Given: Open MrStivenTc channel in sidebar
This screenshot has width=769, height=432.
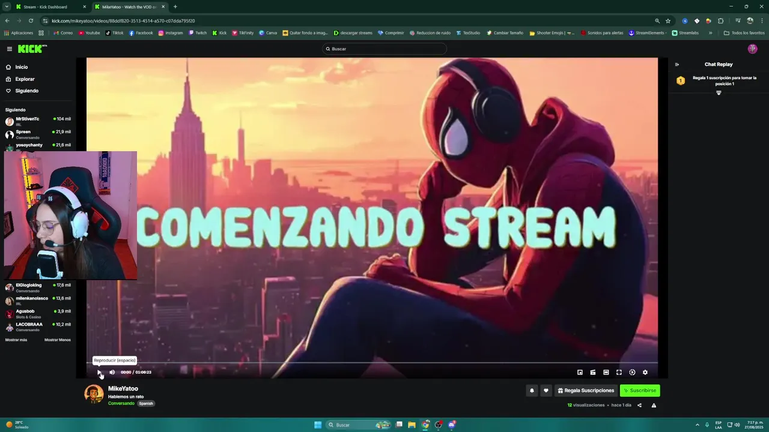Looking at the screenshot, I should click(x=38, y=121).
